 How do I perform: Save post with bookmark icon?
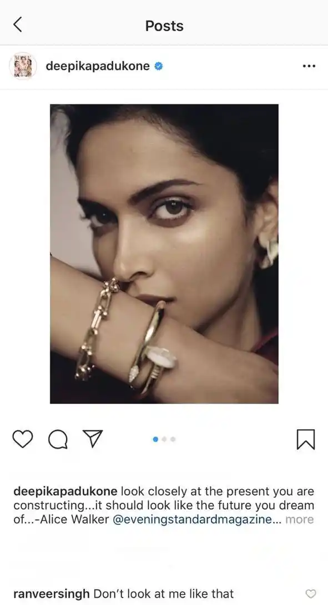click(306, 439)
